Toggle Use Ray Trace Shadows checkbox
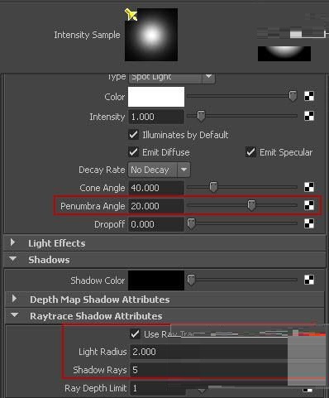This screenshot has height=398, width=329. click(135, 334)
